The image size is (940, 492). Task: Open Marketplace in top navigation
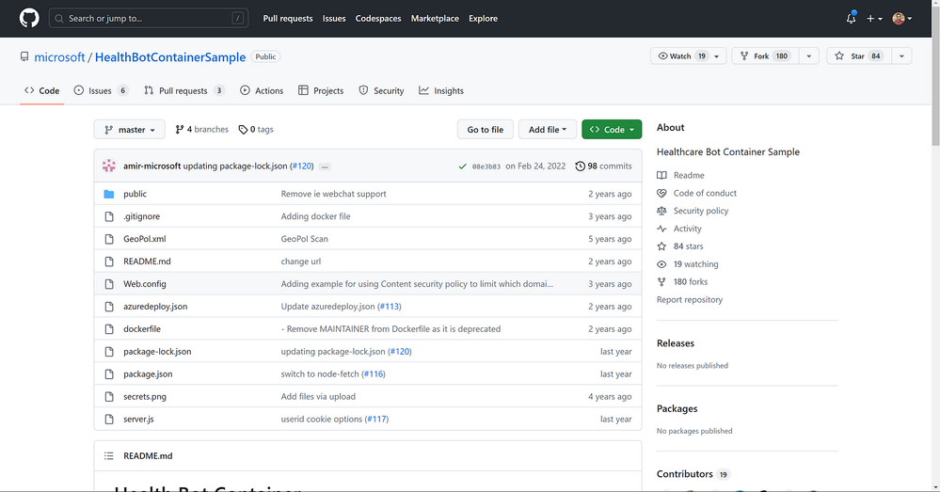click(x=435, y=19)
